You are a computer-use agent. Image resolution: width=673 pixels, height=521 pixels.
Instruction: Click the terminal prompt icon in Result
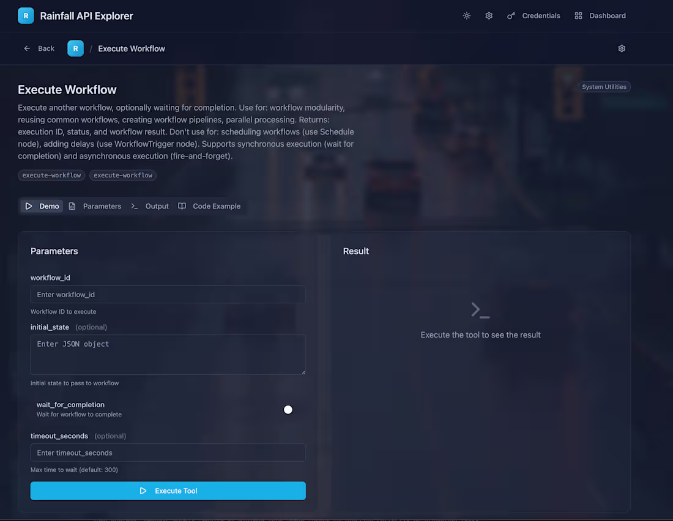coord(480,310)
